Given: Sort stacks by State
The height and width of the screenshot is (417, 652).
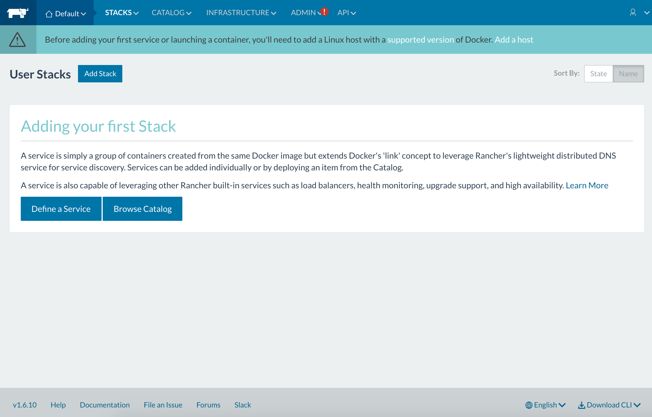Looking at the screenshot, I should pos(598,74).
